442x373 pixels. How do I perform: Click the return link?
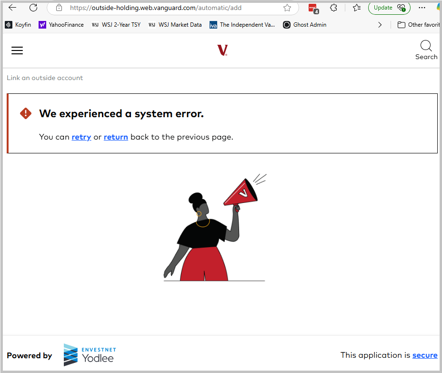pyautogui.click(x=116, y=137)
